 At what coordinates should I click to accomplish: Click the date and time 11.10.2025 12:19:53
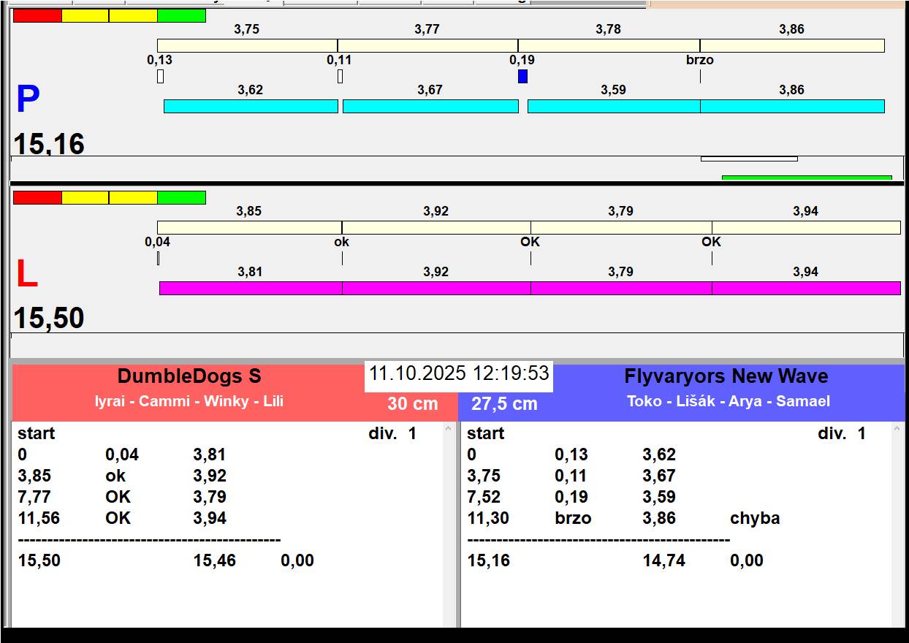coord(459,373)
